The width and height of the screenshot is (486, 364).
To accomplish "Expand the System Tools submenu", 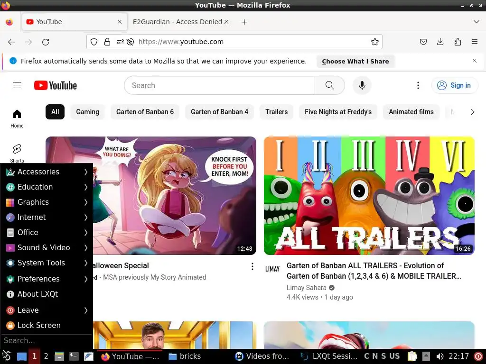I will (x=47, y=263).
